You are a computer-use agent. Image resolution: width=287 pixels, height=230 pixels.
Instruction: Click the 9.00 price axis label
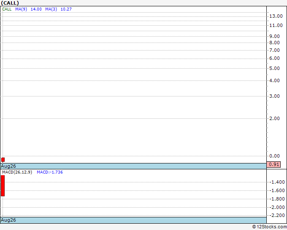pyautogui.click(x=275, y=36)
